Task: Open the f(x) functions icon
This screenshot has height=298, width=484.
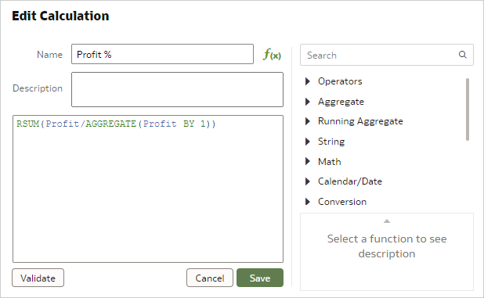Action: [x=272, y=55]
